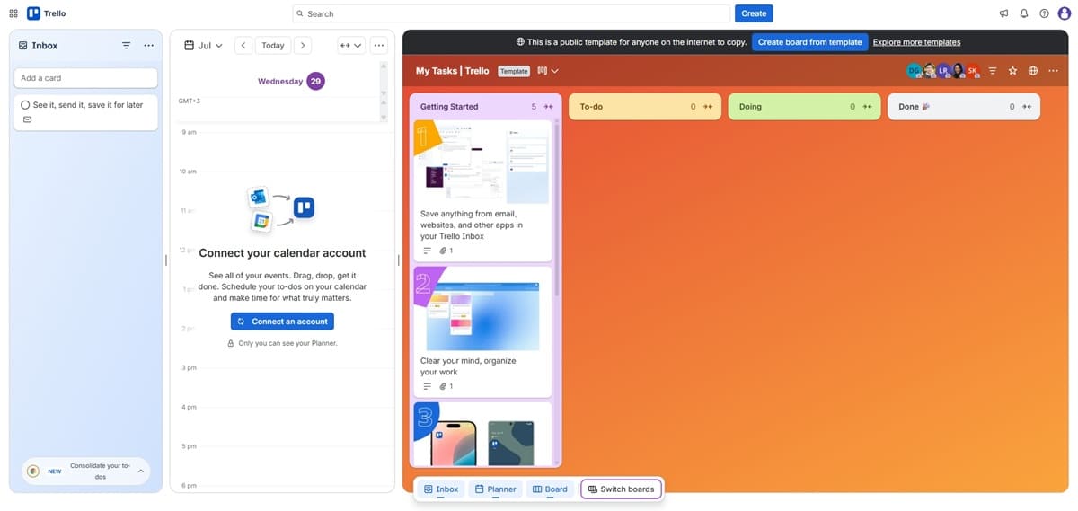Viewport: 1078px width, 511px height.
Task: Open the 'Clear your mind' card
Action: [x=482, y=331]
